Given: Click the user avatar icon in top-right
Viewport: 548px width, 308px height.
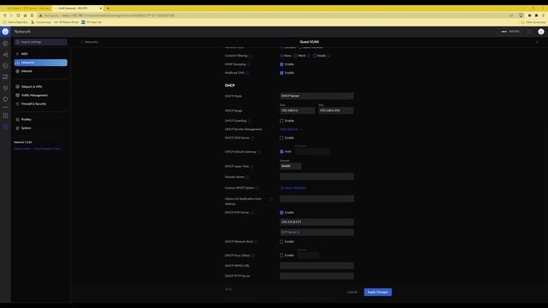Looking at the screenshot, I should (541, 32).
